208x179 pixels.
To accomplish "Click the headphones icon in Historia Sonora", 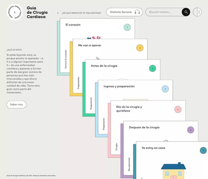I will [x=137, y=12].
